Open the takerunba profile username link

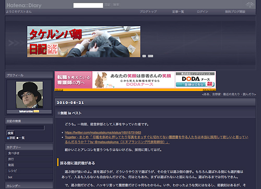point(26,111)
